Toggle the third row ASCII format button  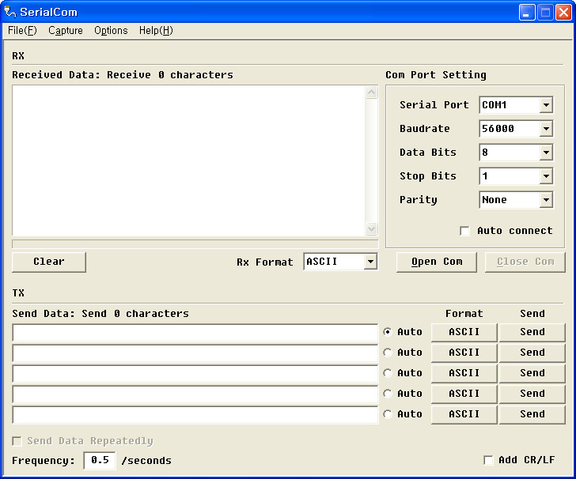point(464,373)
